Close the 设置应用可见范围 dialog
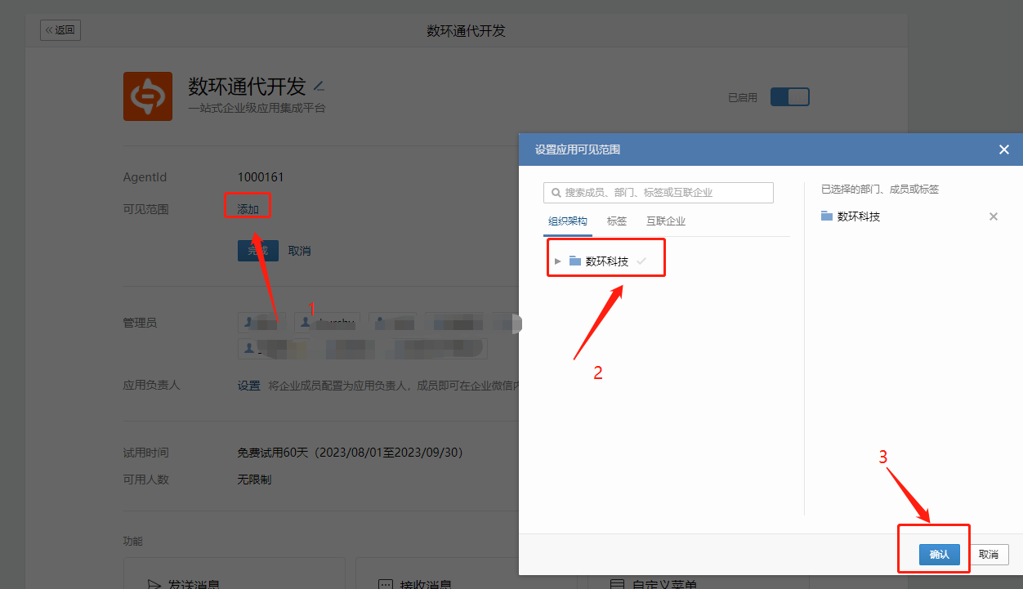Screen dimensions: 1023x589 point(1004,149)
